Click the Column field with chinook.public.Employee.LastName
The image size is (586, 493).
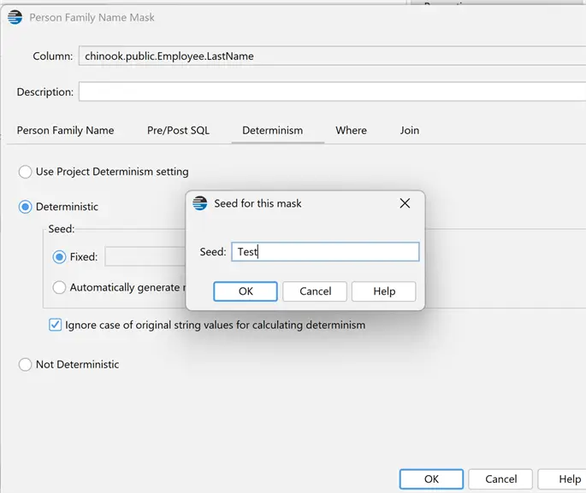pos(332,56)
